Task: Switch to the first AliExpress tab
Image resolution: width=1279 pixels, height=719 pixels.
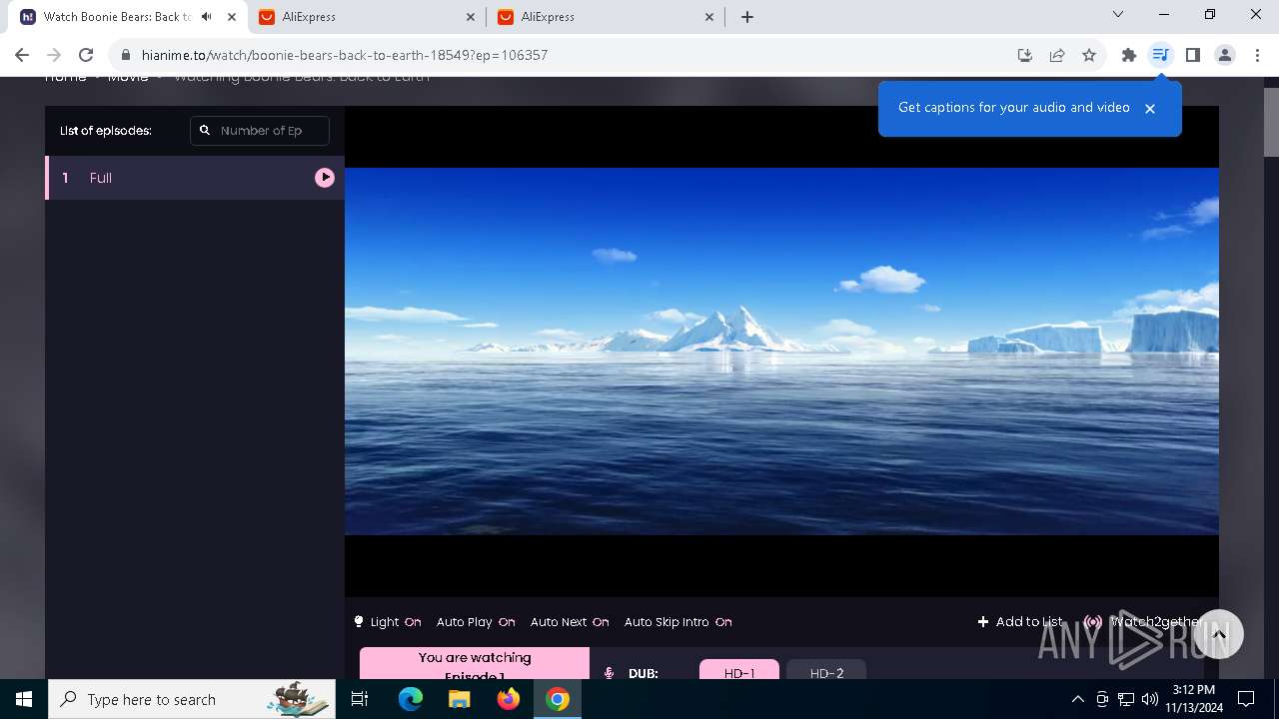Action: 368,17
